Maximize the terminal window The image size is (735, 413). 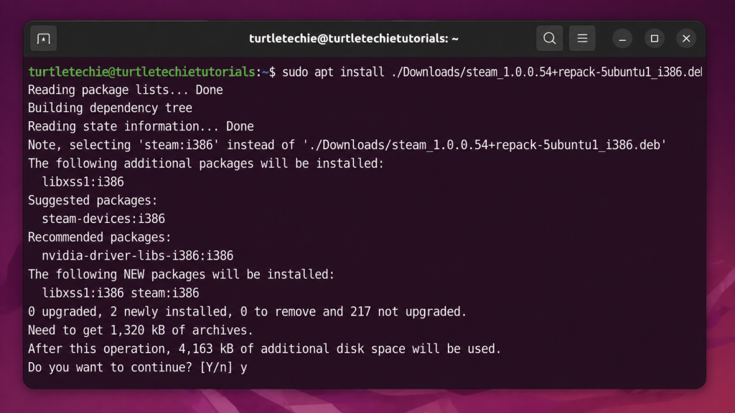[653, 38]
